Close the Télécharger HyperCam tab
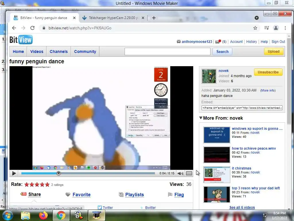This screenshot has width=294, height=221. click(x=143, y=18)
